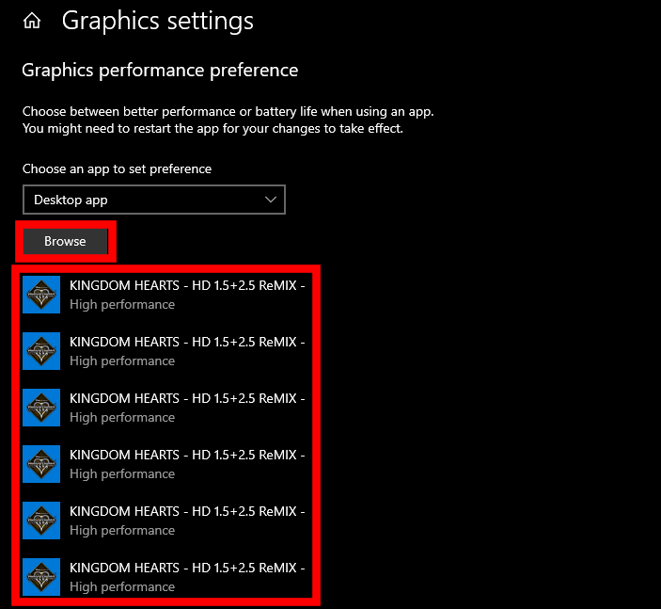Click the 'Choose an app to set preference' label

click(x=117, y=168)
